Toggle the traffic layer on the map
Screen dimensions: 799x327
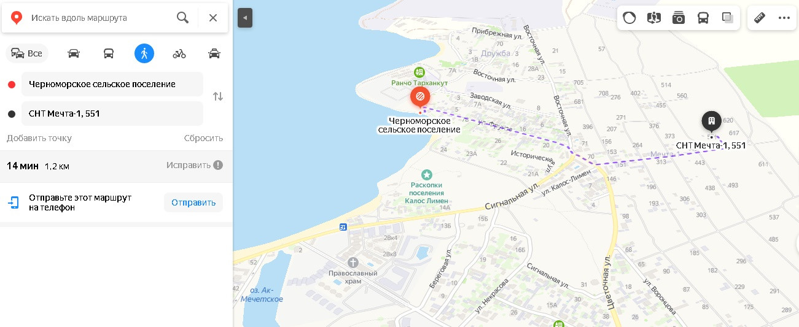coord(629,18)
